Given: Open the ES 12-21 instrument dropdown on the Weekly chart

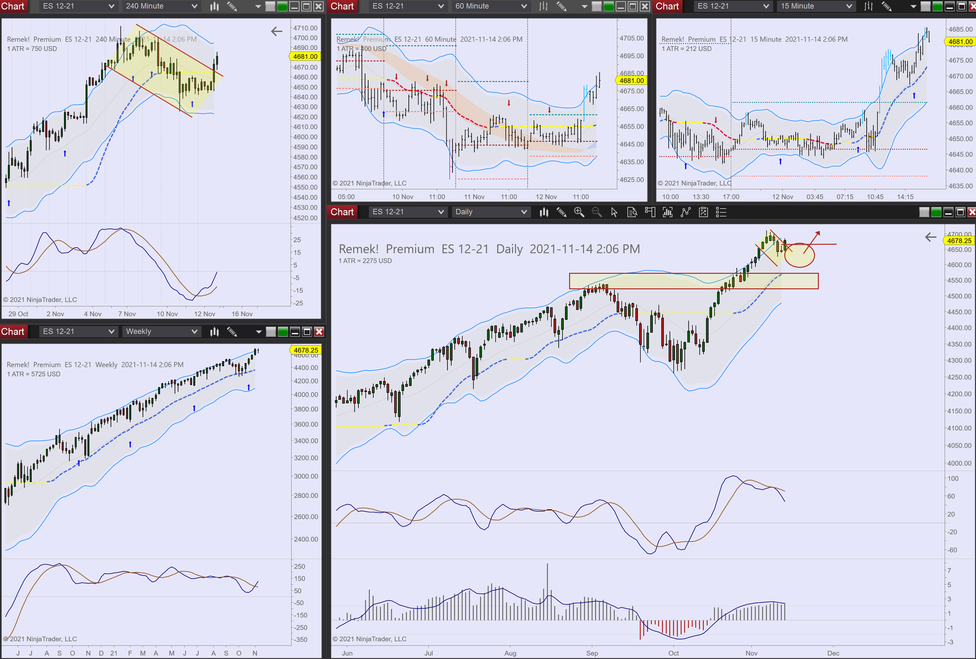Looking at the screenshot, I should [78, 331].
